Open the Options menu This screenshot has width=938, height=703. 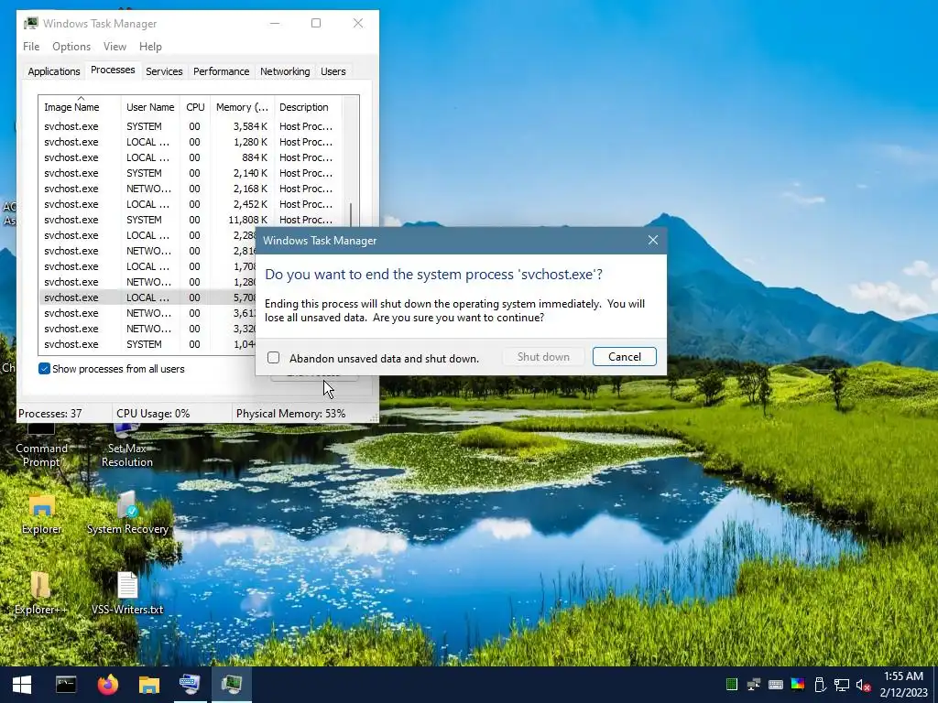coord(71,47)
